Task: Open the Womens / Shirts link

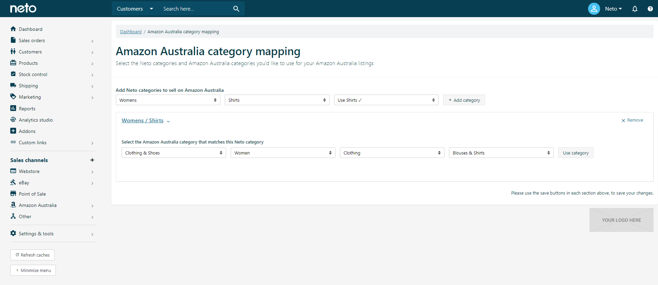Action: coord(143,121)
